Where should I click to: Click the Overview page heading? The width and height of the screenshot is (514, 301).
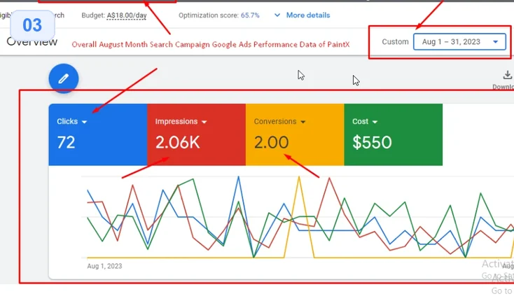[32, 41]
